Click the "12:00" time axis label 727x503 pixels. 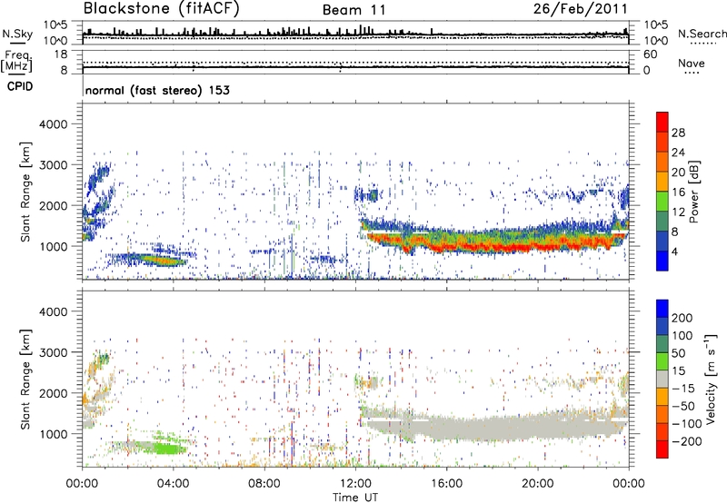pos(355,484)
